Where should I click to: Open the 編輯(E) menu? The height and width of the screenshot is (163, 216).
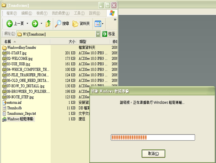click(26, 13)
